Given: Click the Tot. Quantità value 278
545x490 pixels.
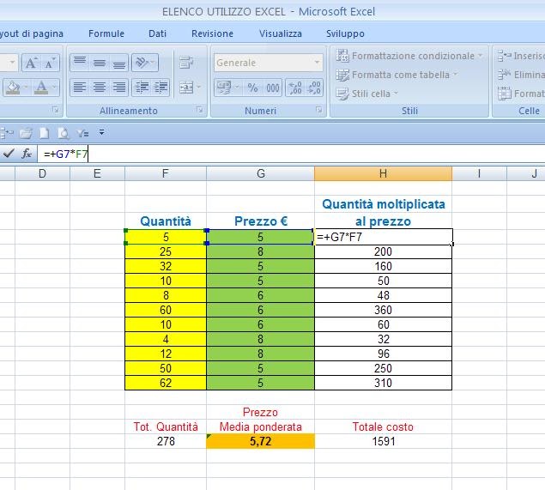Looking at the screenshot, I should click(166, 441).
